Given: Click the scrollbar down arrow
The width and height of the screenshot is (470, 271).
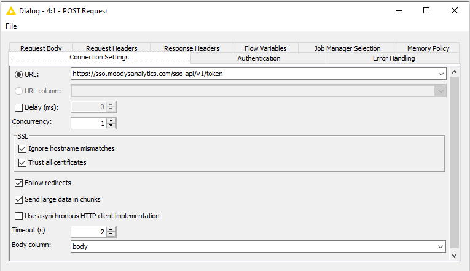Looking at the screenshot, I should coord(454,256).
